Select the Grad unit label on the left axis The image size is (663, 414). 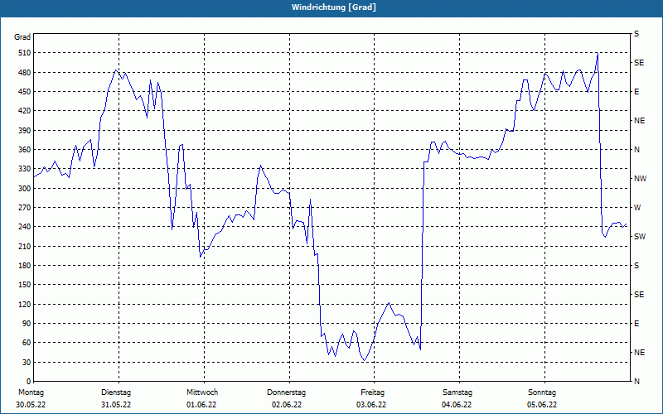pyautogui.click(x=22, y=37)
